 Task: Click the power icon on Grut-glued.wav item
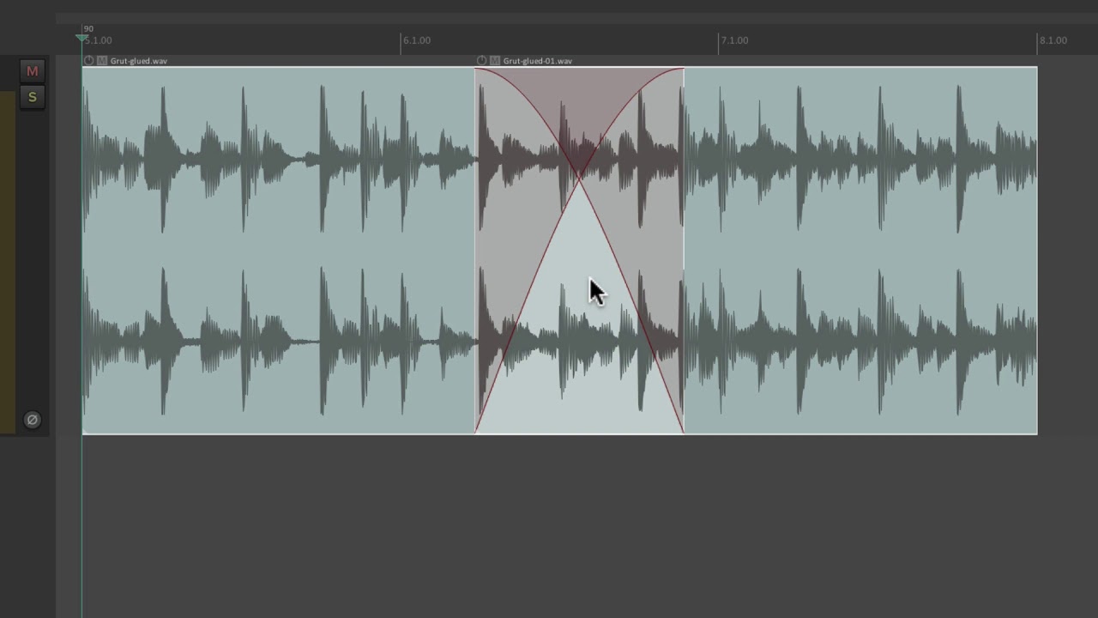[88, 61]
